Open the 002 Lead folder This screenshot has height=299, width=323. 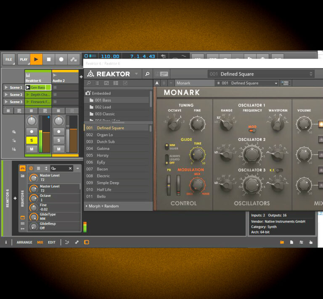(117, 107)
